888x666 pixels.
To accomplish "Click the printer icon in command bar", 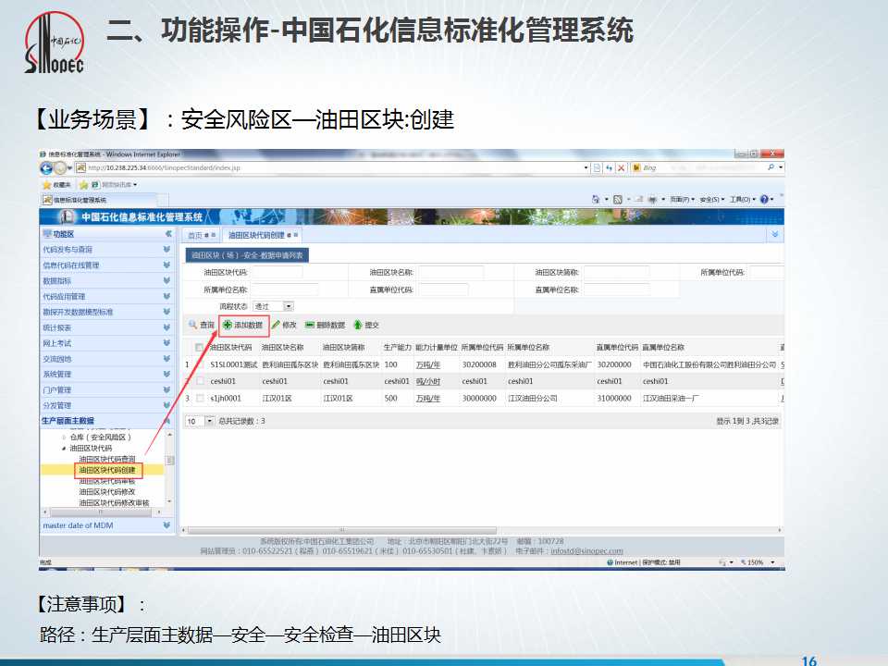I will (652, 200).
